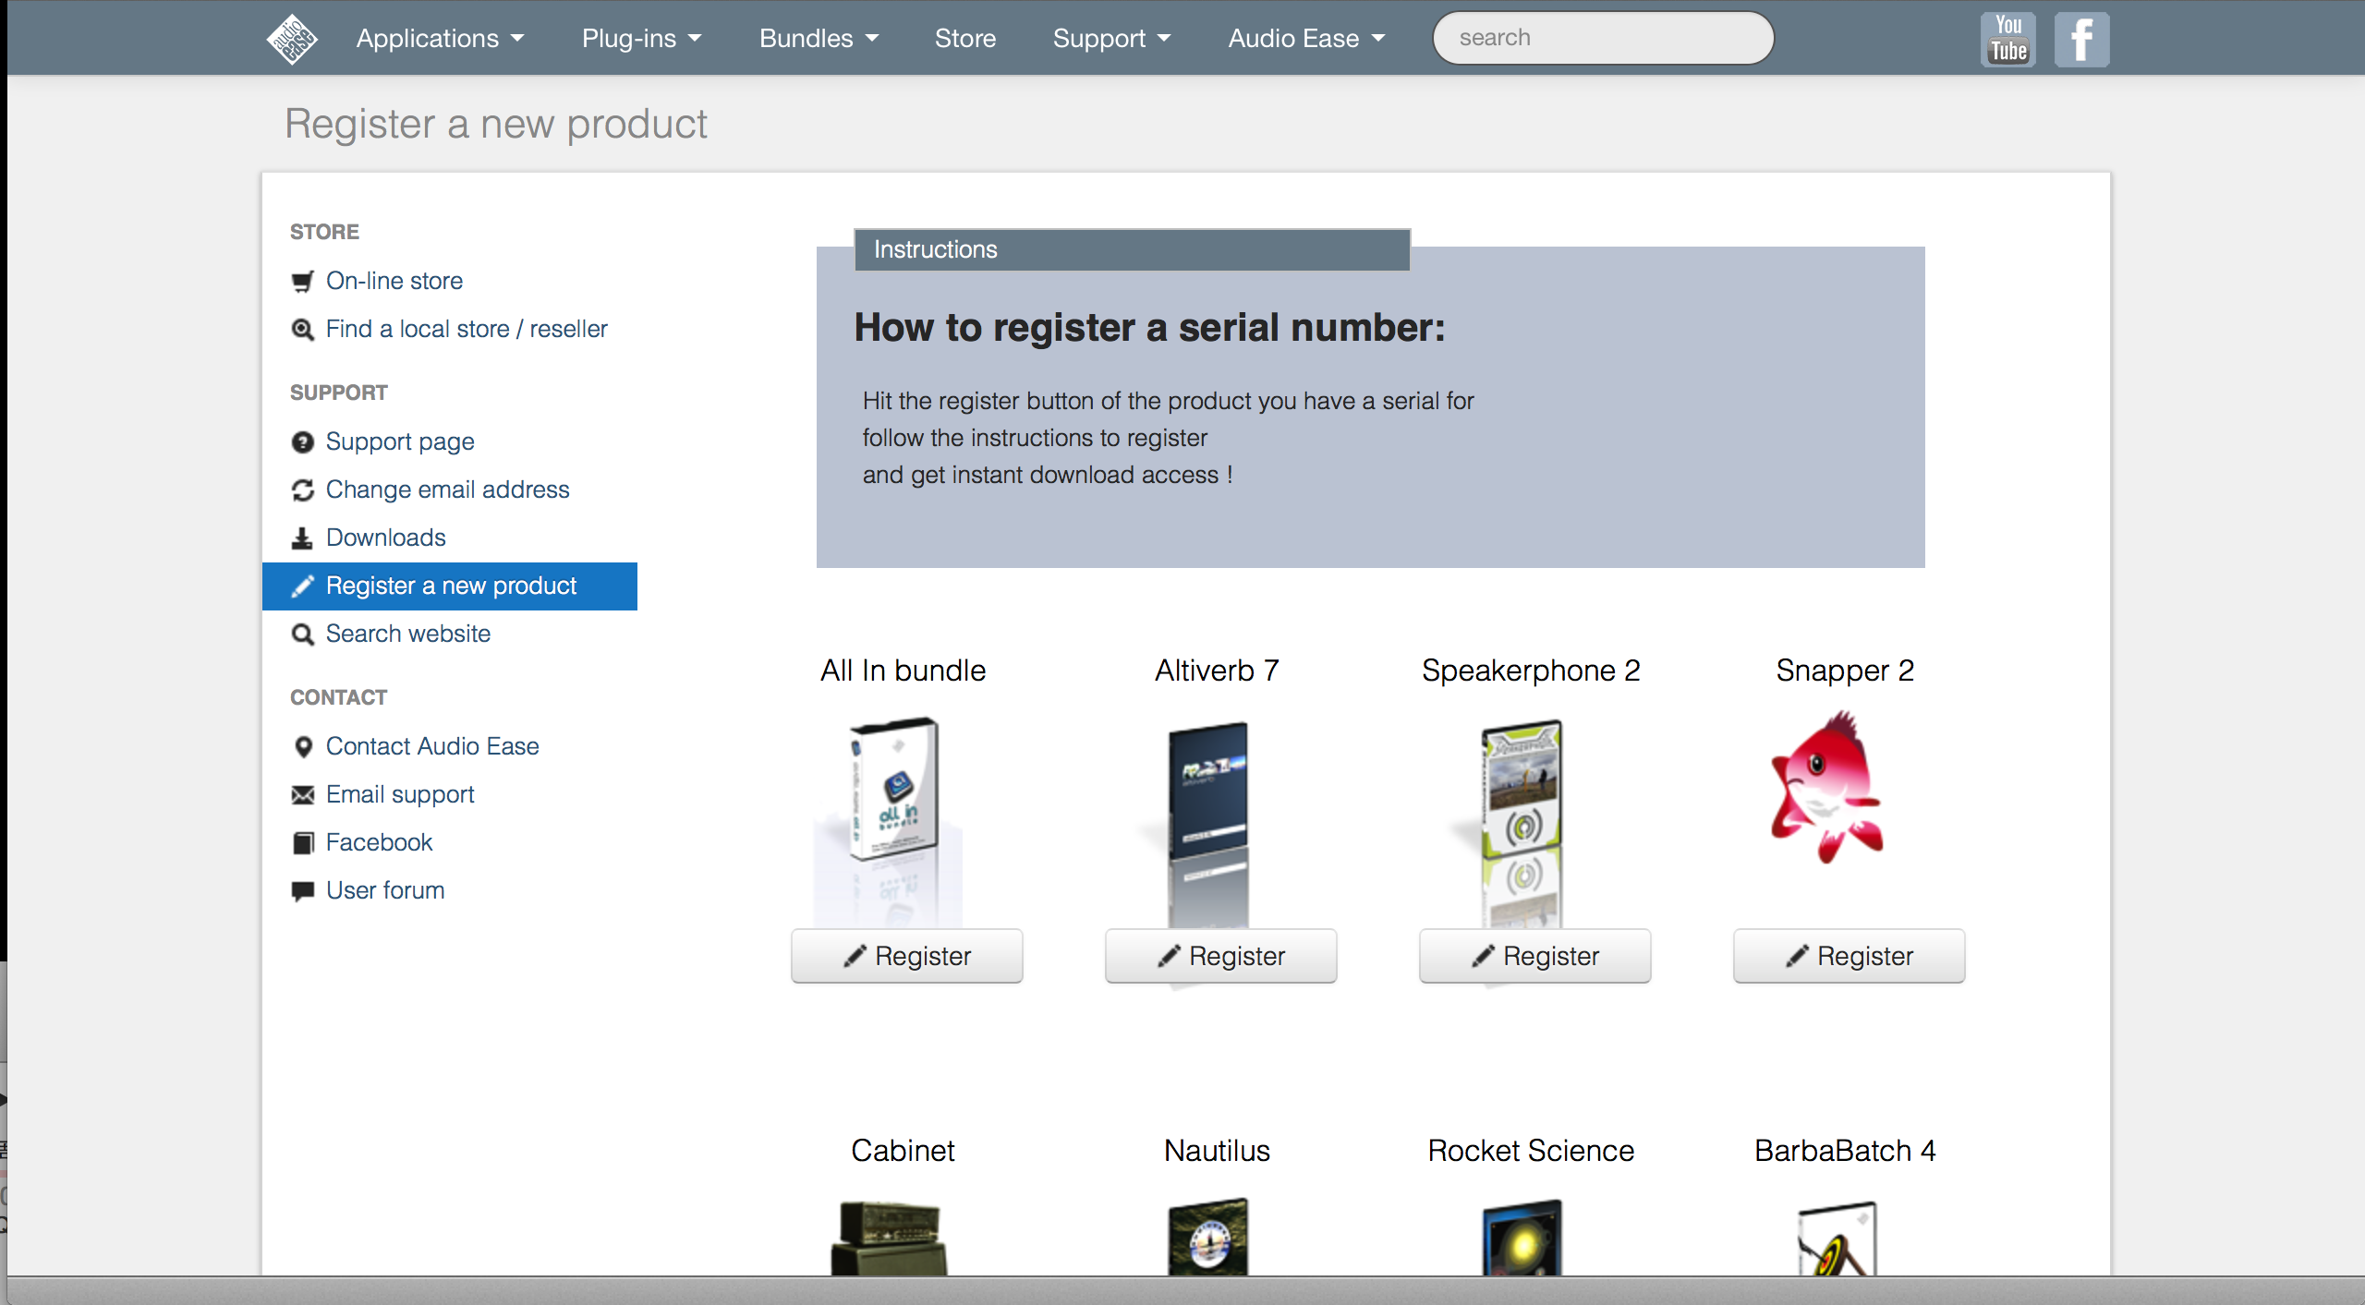
Task: Click the Altiverb 7 product box image
Action: 1208,790
